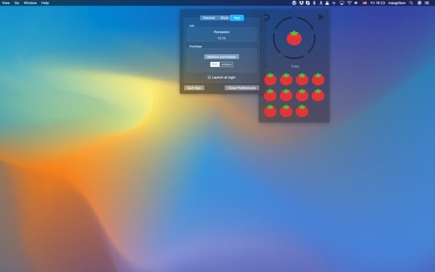Select fourth tomato in top row of Today grid
The height and width of the screenshot is (272, 435).
[x=318, y=79]
